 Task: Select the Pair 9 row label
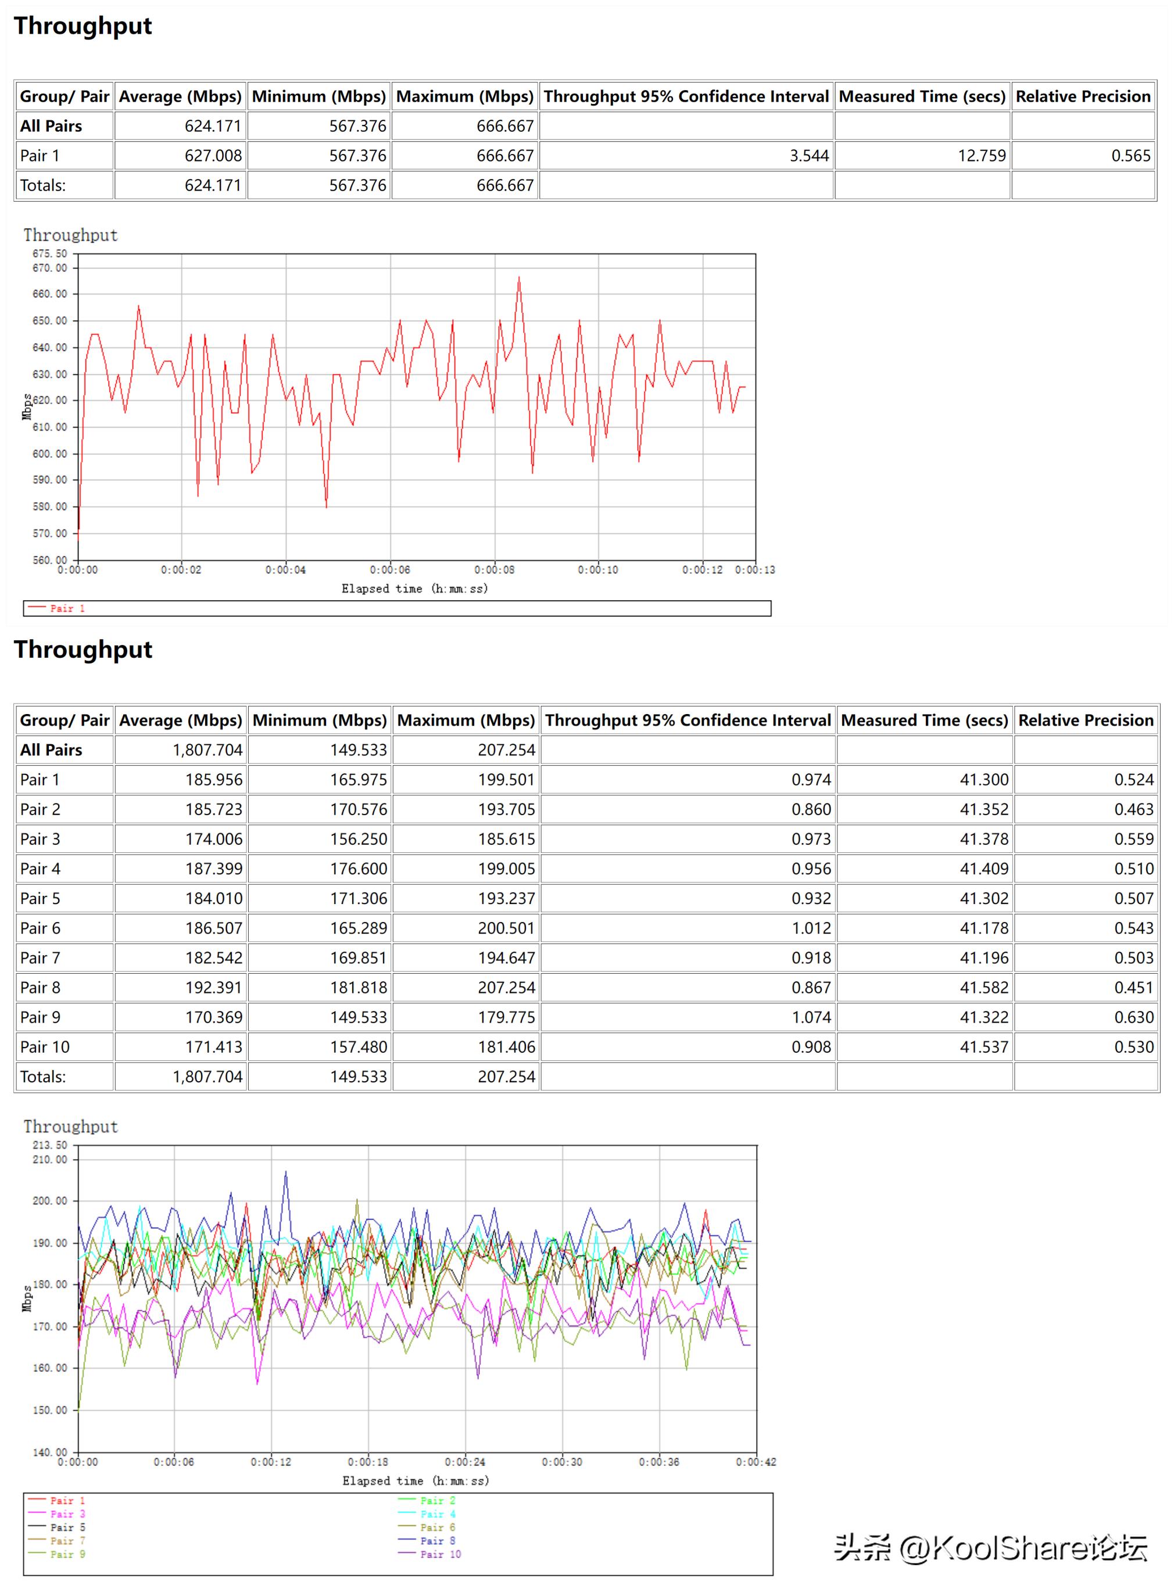click(x=41, y=1017)
